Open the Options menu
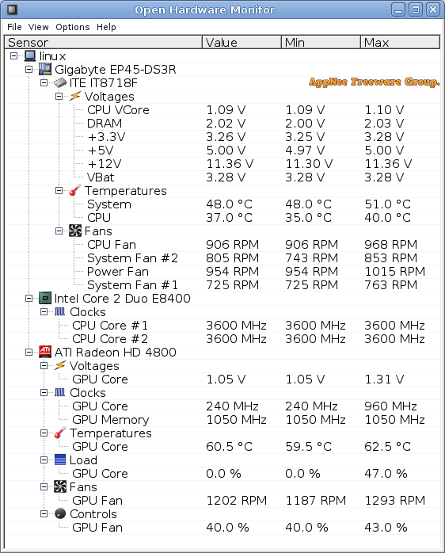Viewport: 445px width, 553px height. coord(73,27)
